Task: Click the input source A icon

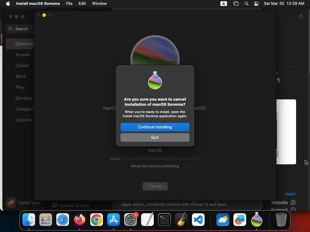Action: coord(224,4)
